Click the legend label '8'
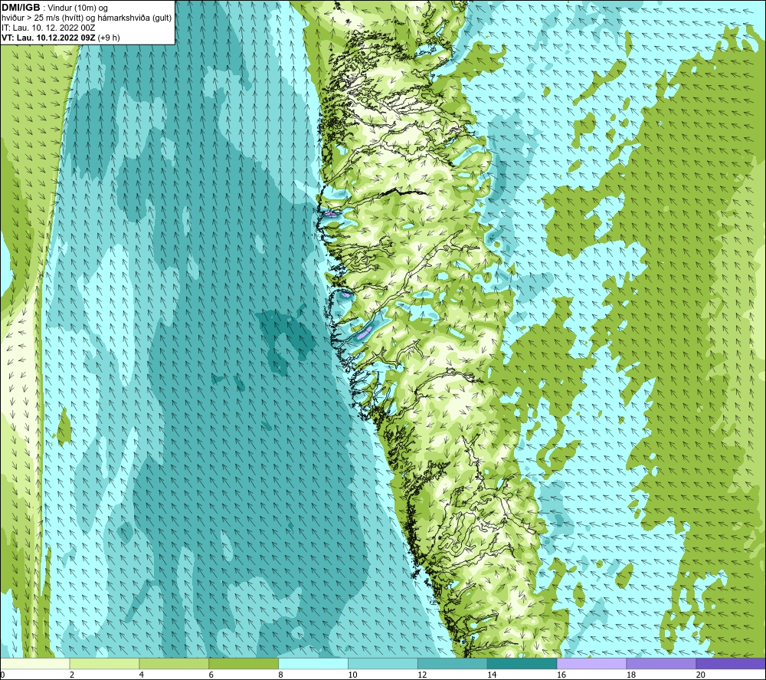766x680 pixels. click(x=281, y=675)
